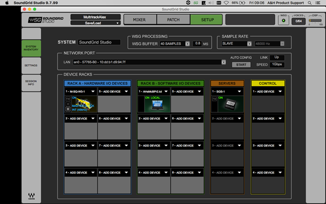326x204 pixels.
Task: Add a device in Rack B slot 2
Action: pos(154,119)
